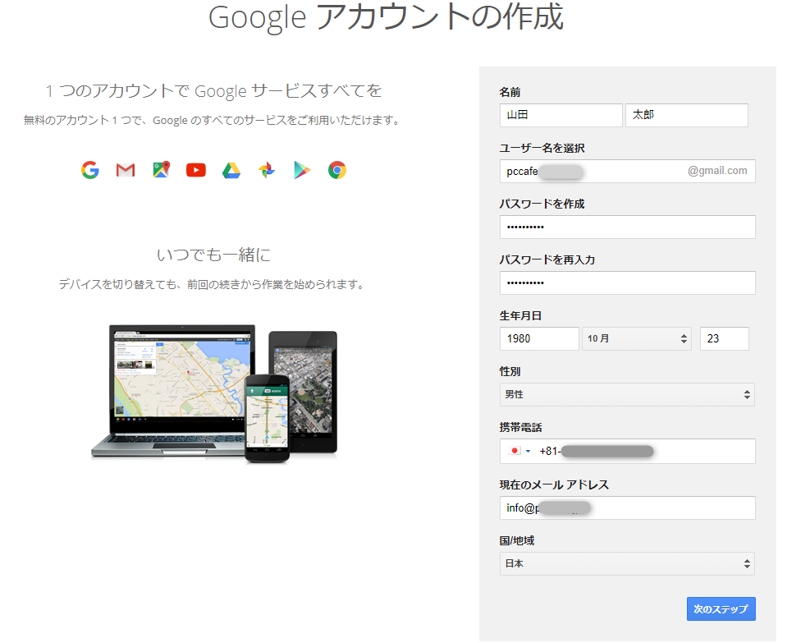The height and width of the screenshot is (643, 787).
Task: Focus the last name field containing 山田
Action: (x=561, y=115)
